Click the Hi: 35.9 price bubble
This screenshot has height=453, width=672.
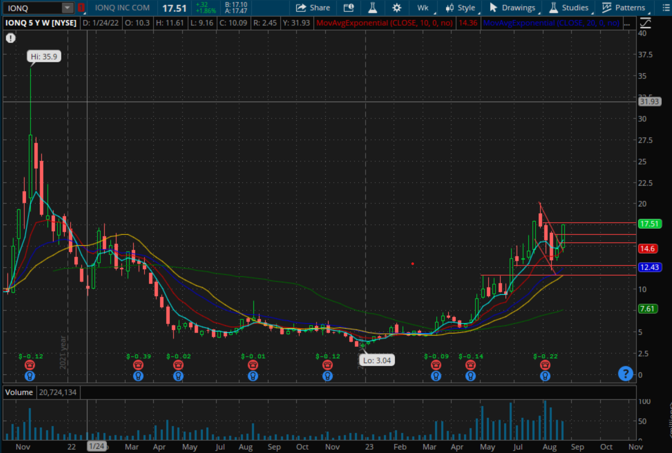tap(44, 57)
